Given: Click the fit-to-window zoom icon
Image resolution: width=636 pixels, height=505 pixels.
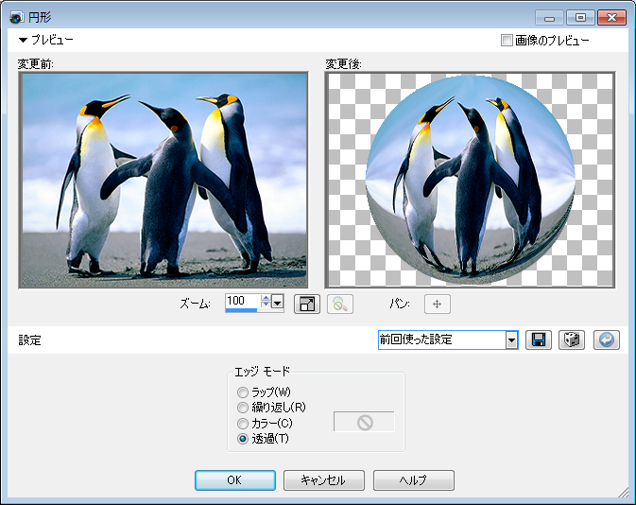Looking at the screenshot, I should (x=306, y=305).
